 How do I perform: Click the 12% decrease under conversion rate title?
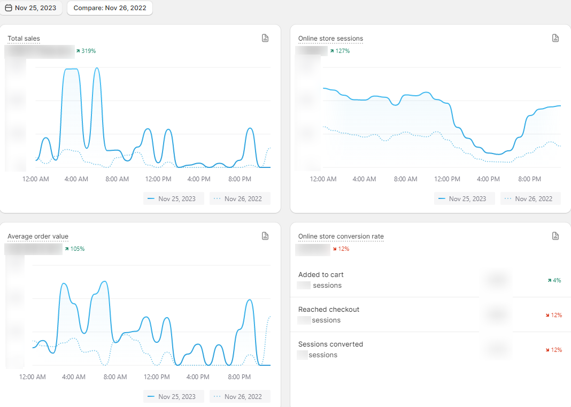click(x=341, y=249)
